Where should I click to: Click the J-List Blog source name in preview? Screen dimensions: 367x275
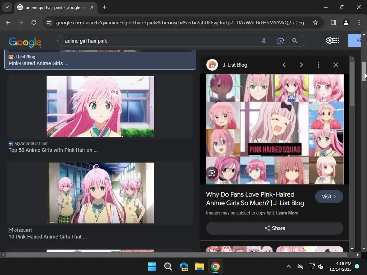click(235, 65)
